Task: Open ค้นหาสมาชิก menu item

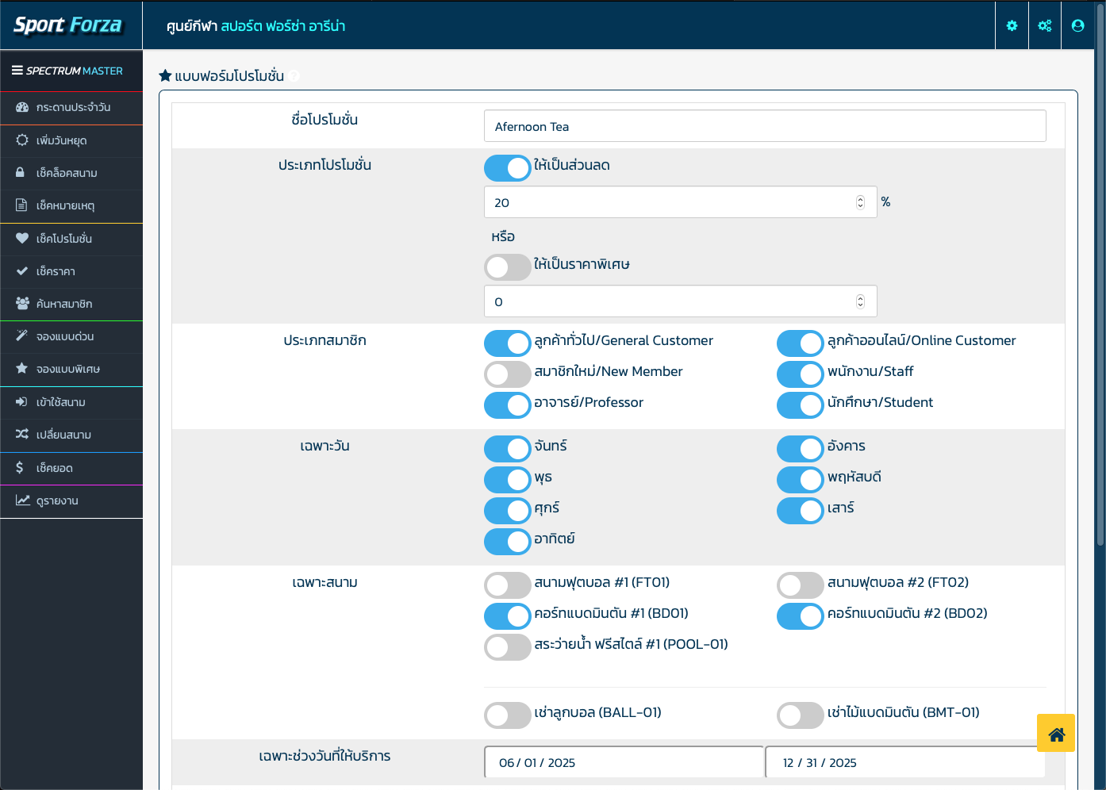Action: [71, 305]
